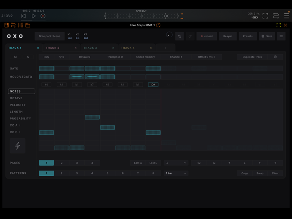Mute the track with the M button

tap(15, 57)
